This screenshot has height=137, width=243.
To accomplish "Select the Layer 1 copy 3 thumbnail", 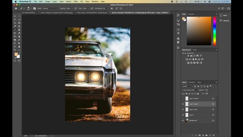I will (187, 99).
